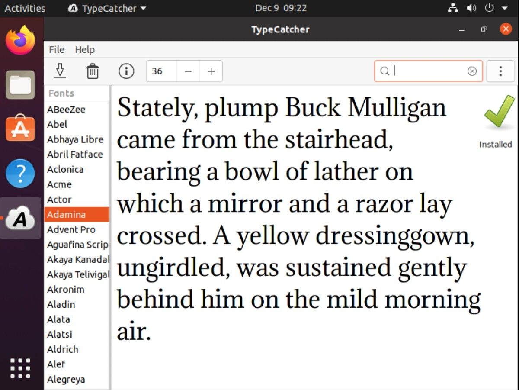Open the overflow menu with three dots

click(x=500, y=71)
